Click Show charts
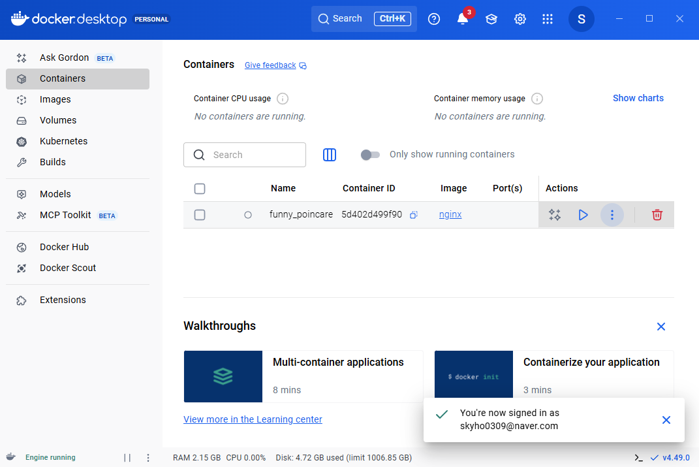The height and width of the screenshot is (467, 699). (x=638, y=98)
